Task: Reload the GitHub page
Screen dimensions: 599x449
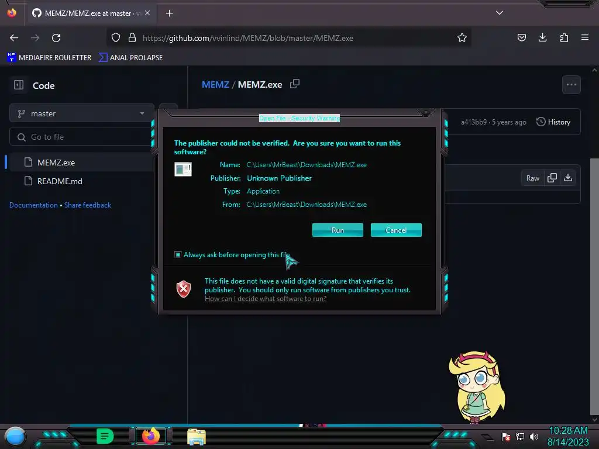Action: pos(56,38)
